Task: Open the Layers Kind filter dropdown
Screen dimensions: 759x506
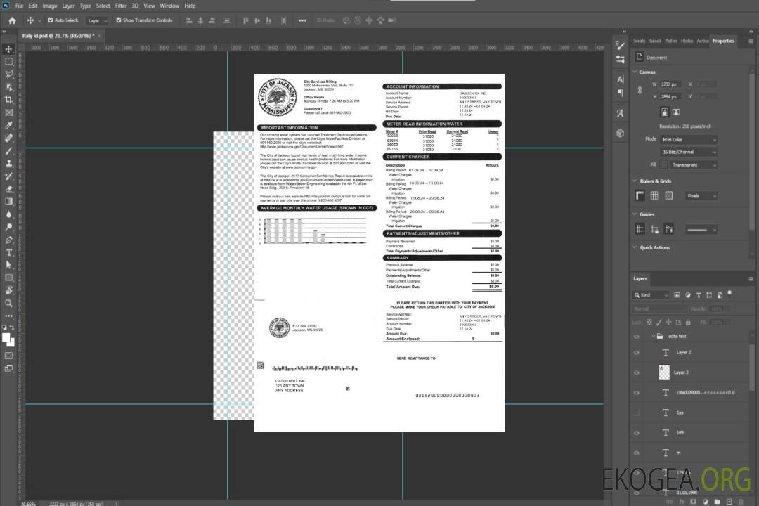Action: [x=651, y=295]
